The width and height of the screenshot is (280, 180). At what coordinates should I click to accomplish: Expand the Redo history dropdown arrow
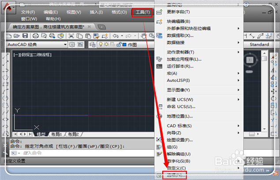[x=135, y=36]
